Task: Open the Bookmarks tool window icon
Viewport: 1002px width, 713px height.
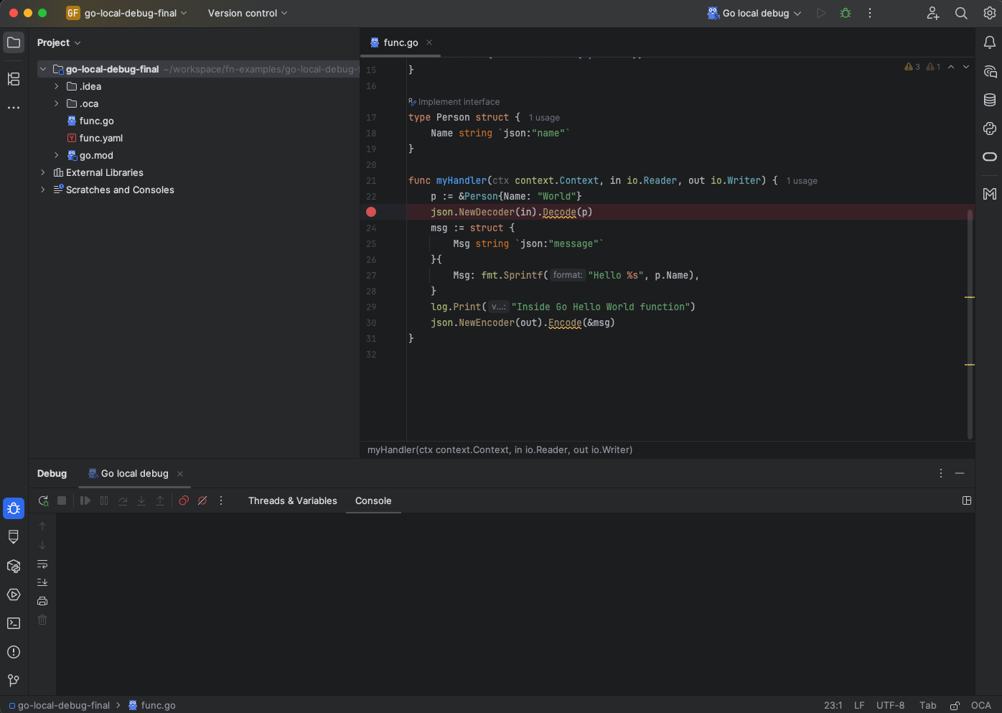Action: 14,537
